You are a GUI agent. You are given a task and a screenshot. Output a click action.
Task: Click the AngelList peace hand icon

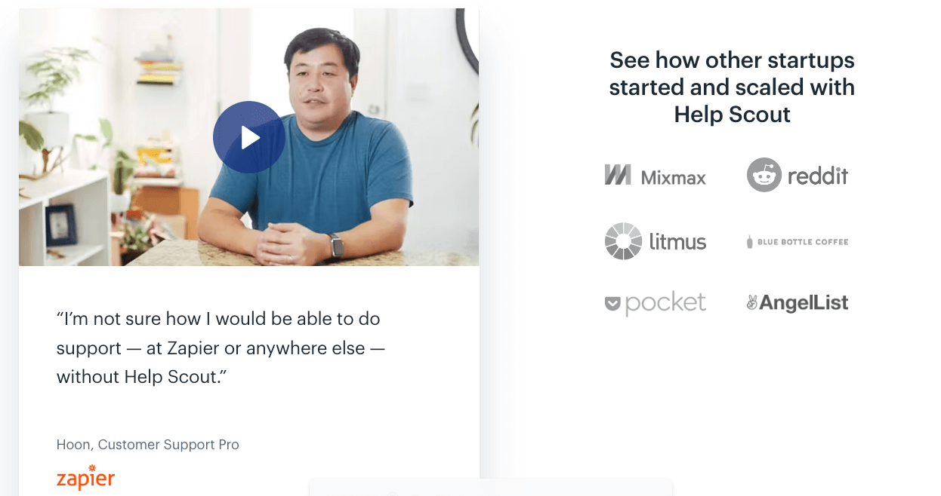point(751,303)
